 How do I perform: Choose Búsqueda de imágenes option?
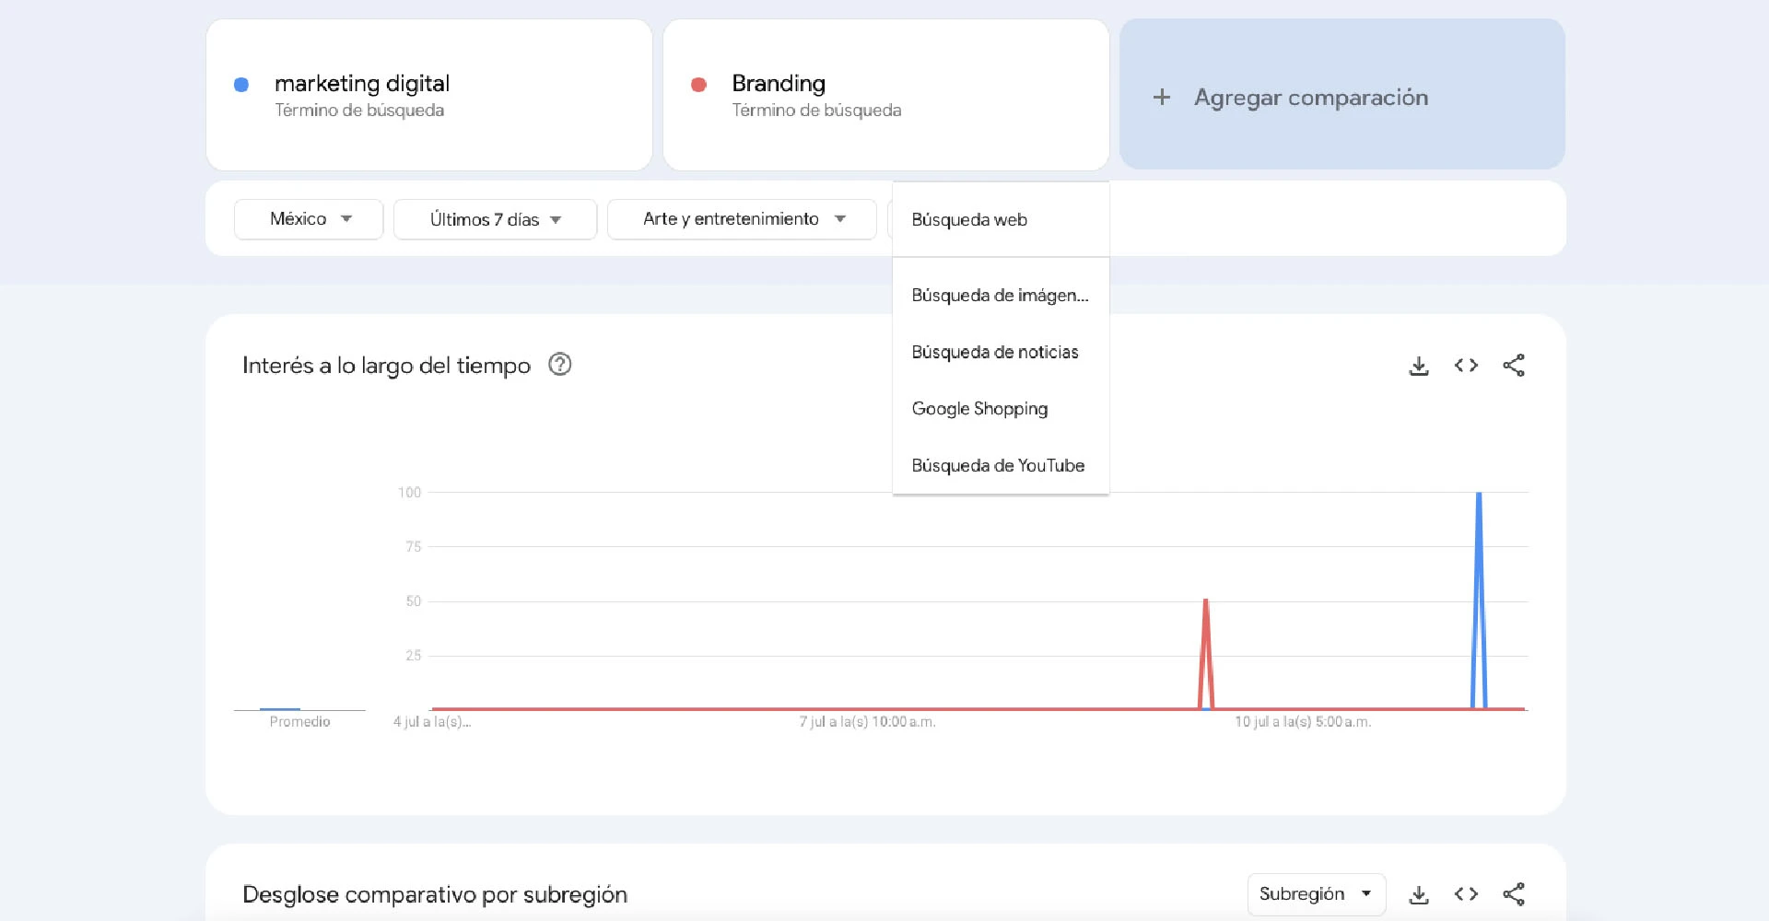[1000, 296]
